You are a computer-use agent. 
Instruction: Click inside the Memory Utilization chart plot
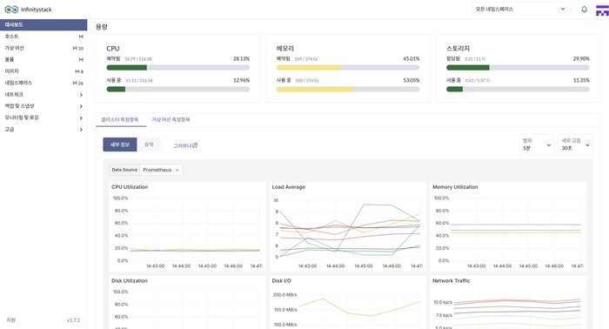pos(517,229)
